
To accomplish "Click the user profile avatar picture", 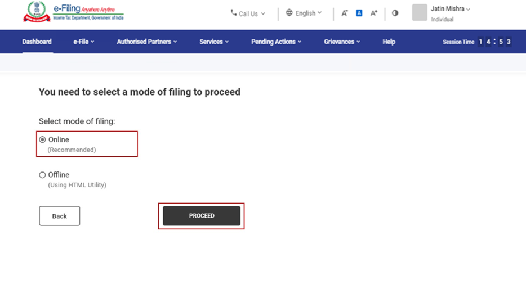I will pos(420,12).
